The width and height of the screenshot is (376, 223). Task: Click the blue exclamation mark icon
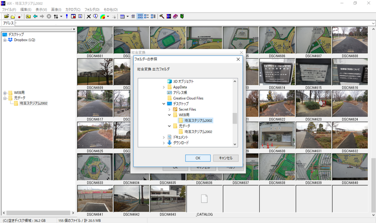pos(67,16)
